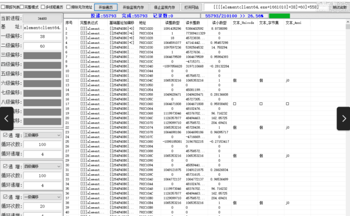Toggle the 跟踪列表 checkbox
350x216 pixels.
pyautogui.click(x=3, y=7)
